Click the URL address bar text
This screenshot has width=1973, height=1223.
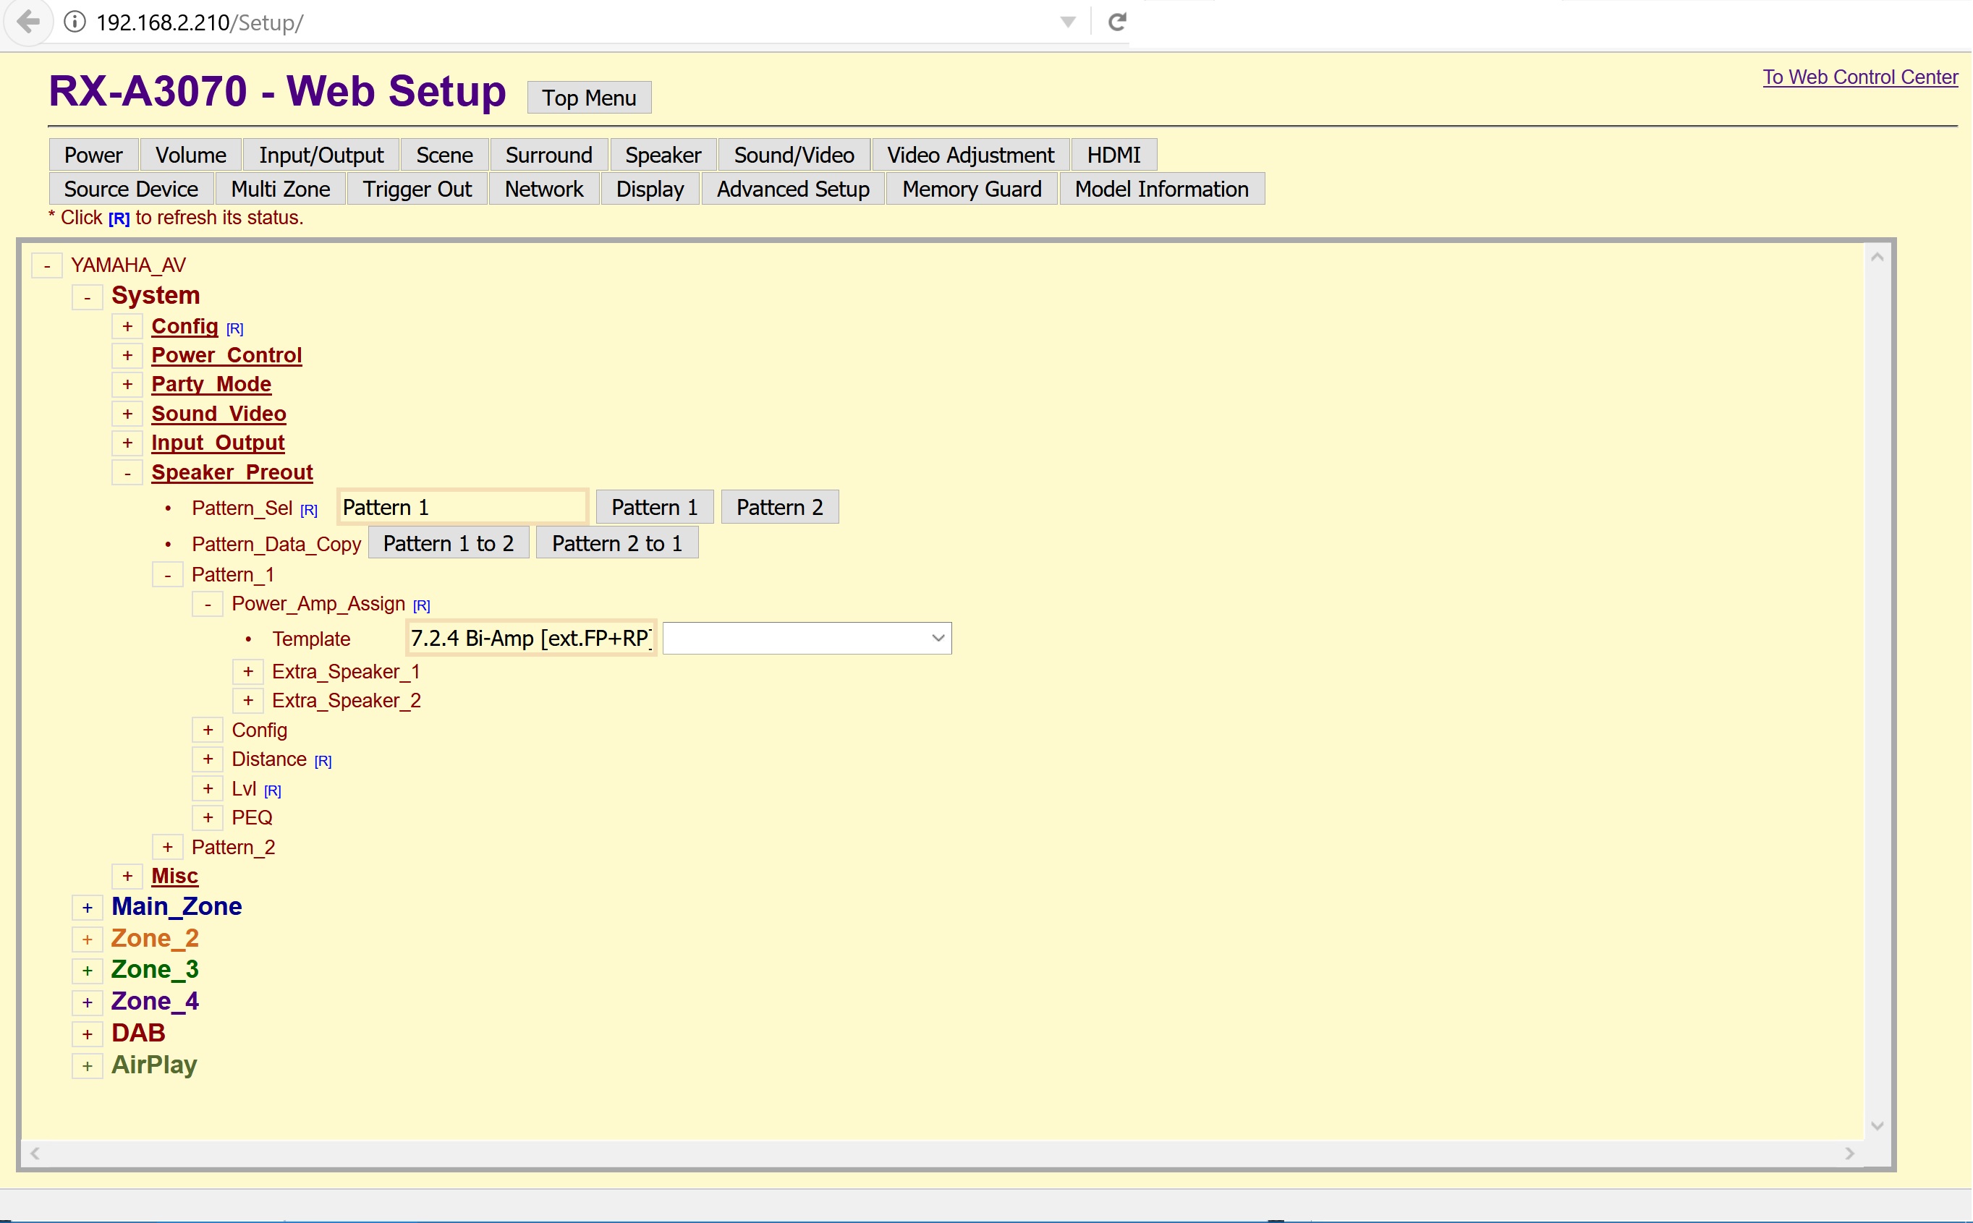[199, 22]
